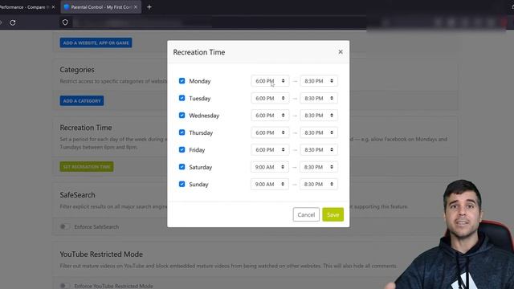
Task: Toggle Enforce SafeSearch switch
Action: click(65, 226)
